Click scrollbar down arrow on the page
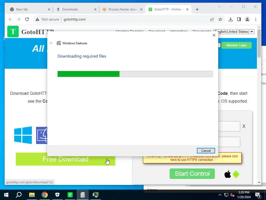Image resolution: width=266 pixels, height=200 pixels. 259,182
